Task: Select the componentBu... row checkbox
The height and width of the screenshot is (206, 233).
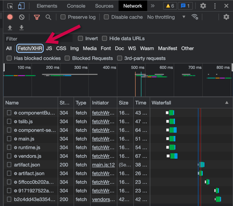Action: coord(9,113)
